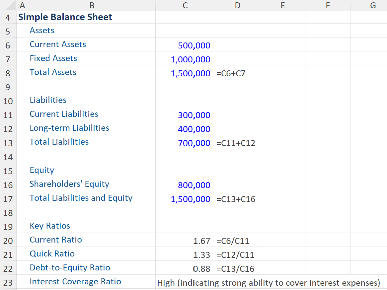Image resolution: width=387 pixels, height=290 pixels.
Task: Click the Fixed Assets label cell
Action: point(53,59)
